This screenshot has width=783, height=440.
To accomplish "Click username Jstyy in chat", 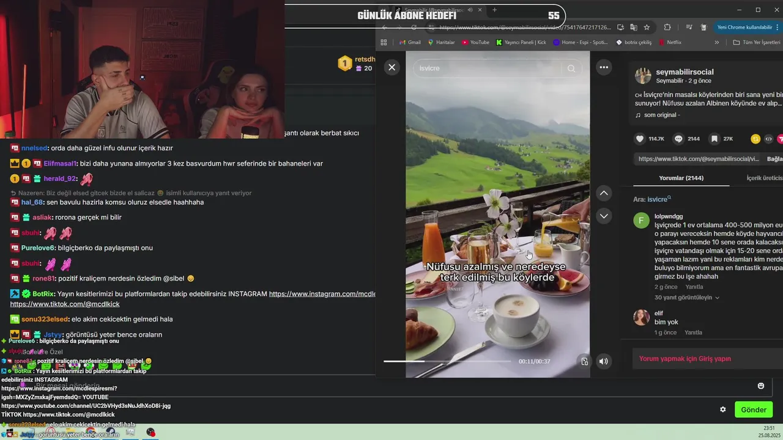I will coord(53,334).
